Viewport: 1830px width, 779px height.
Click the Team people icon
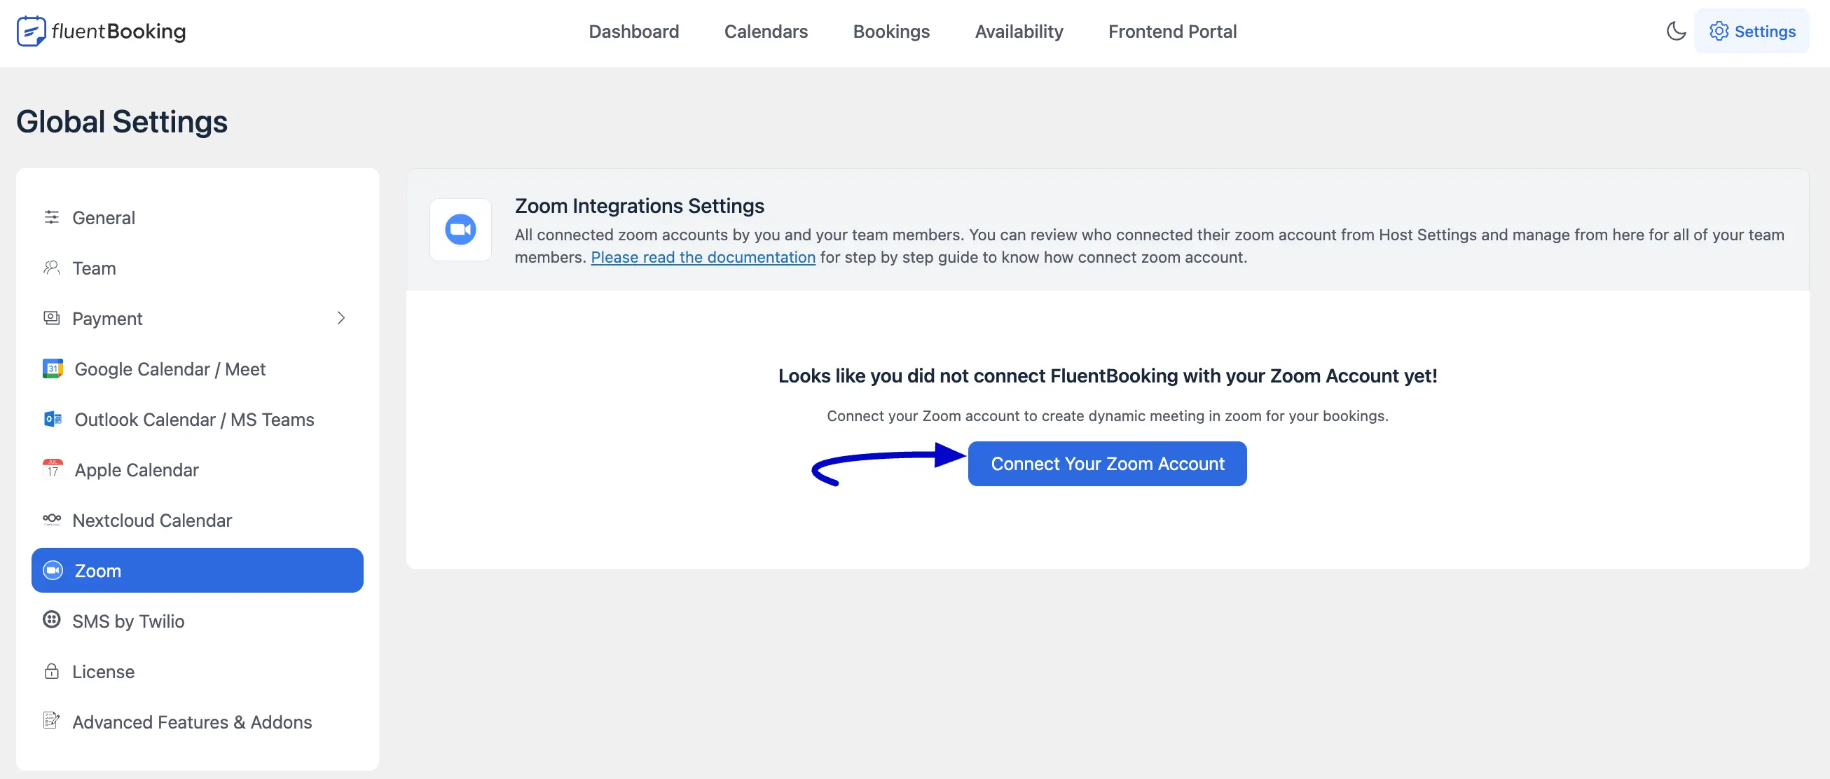coord(51,268)
